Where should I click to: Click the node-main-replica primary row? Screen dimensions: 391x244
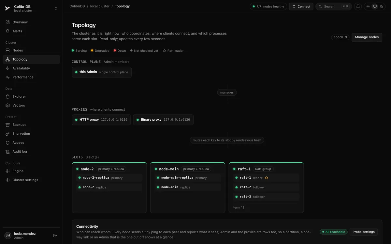tap(188, 178)
